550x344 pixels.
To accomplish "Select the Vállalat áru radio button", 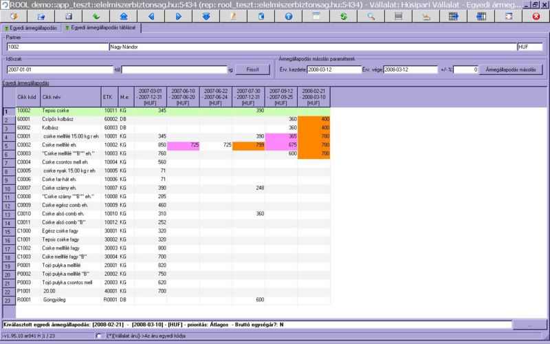I will click(99, 336).
